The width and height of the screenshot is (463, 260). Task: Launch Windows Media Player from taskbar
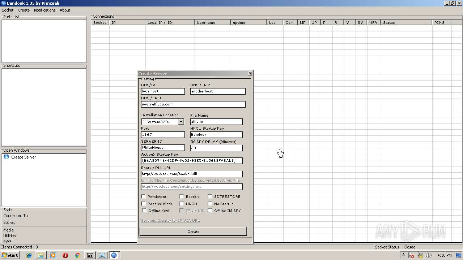pos(53,255)
